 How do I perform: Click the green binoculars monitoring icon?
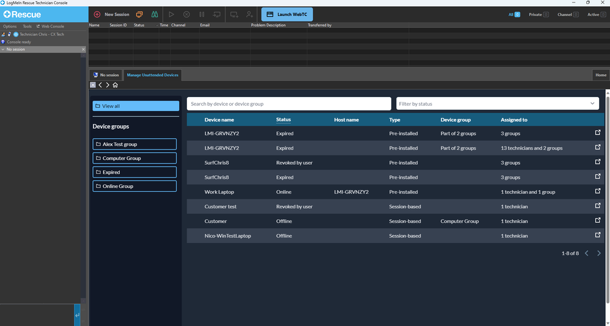(155, 14)
